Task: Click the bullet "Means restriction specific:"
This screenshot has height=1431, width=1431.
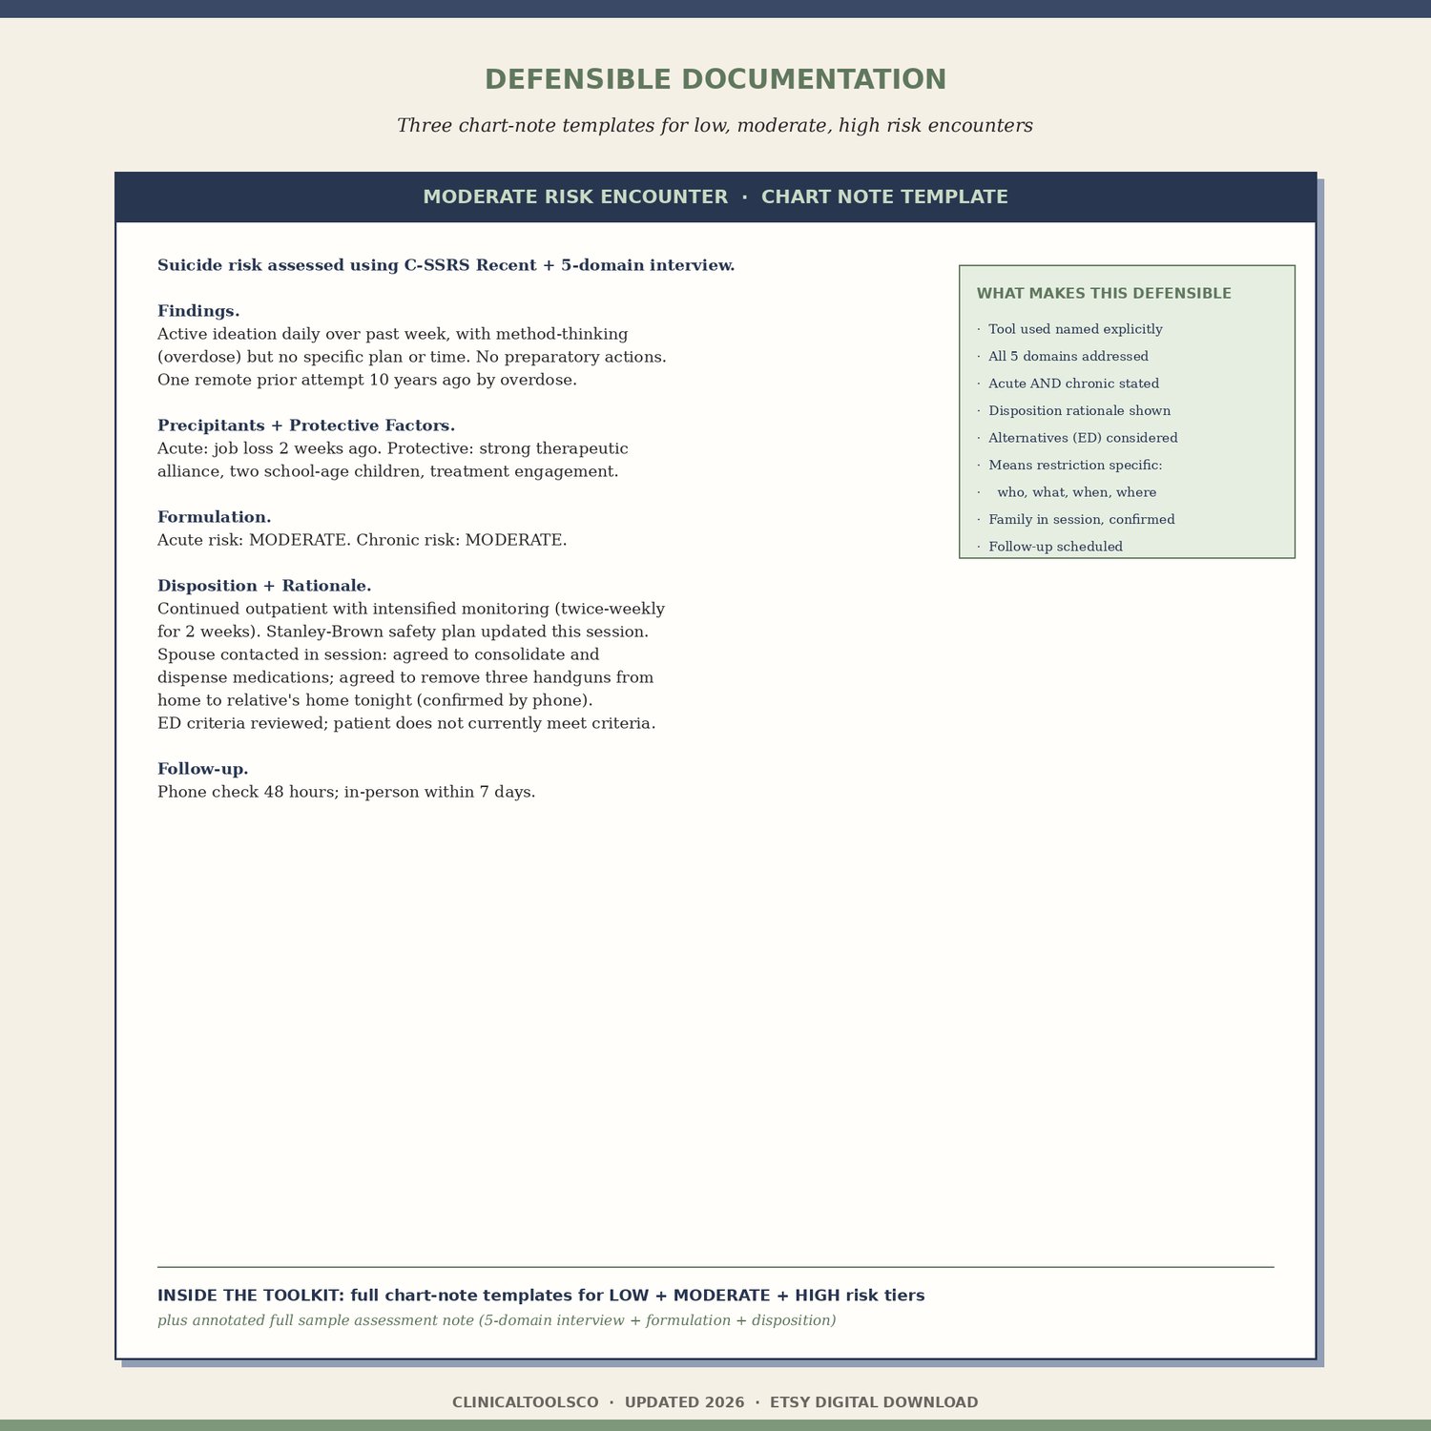Action: tap(1069, 466)
